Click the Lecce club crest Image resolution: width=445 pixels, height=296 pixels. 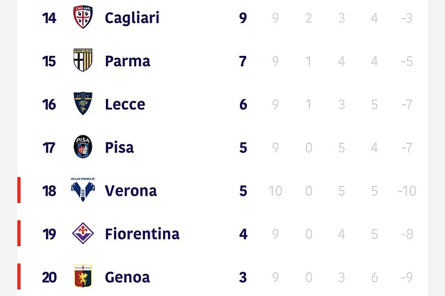point(83,103)
